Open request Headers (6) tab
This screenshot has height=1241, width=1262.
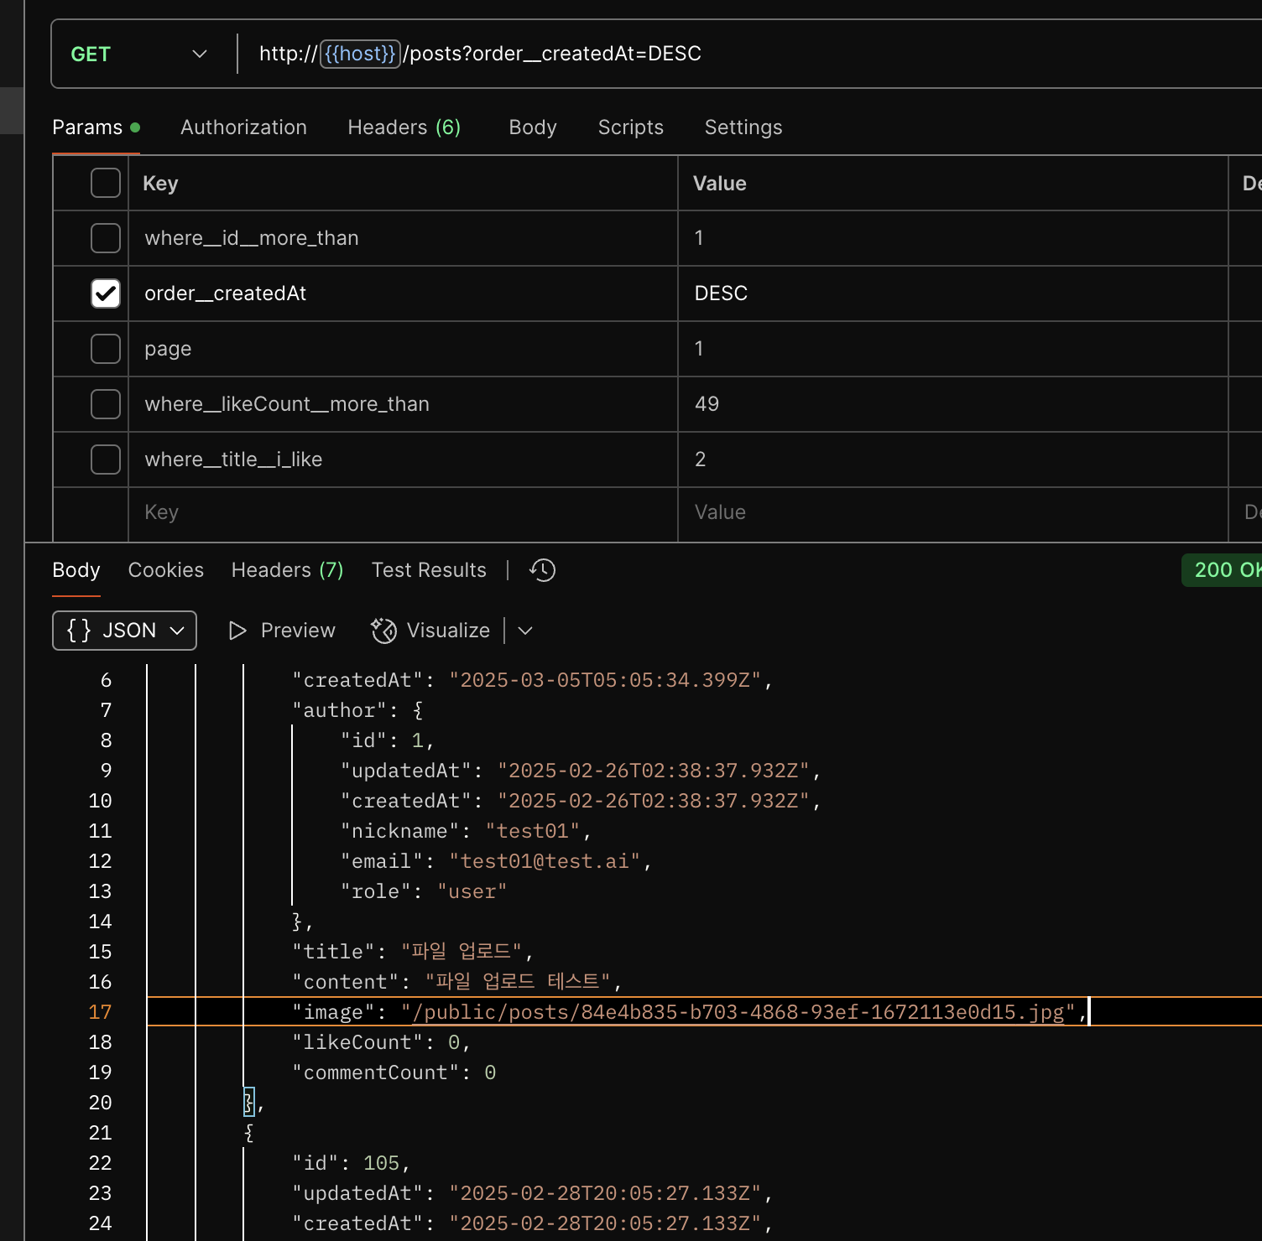[404, 127]
